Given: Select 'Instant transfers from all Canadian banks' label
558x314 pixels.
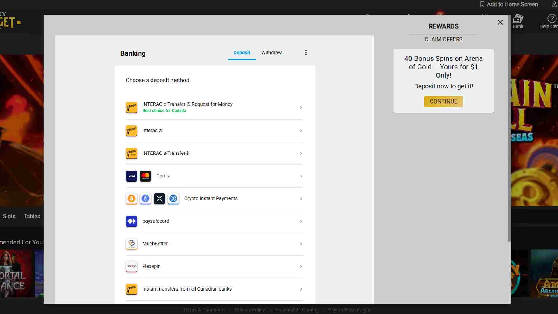Looking at the screenshot, I should click(187, 289).
